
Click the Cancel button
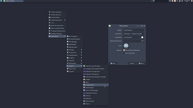[x=132, y=63]
